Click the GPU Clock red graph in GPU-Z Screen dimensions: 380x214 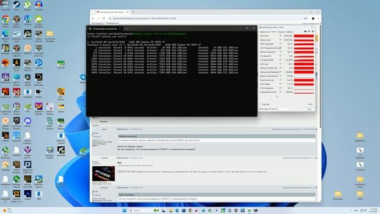[x=304, y=36]
